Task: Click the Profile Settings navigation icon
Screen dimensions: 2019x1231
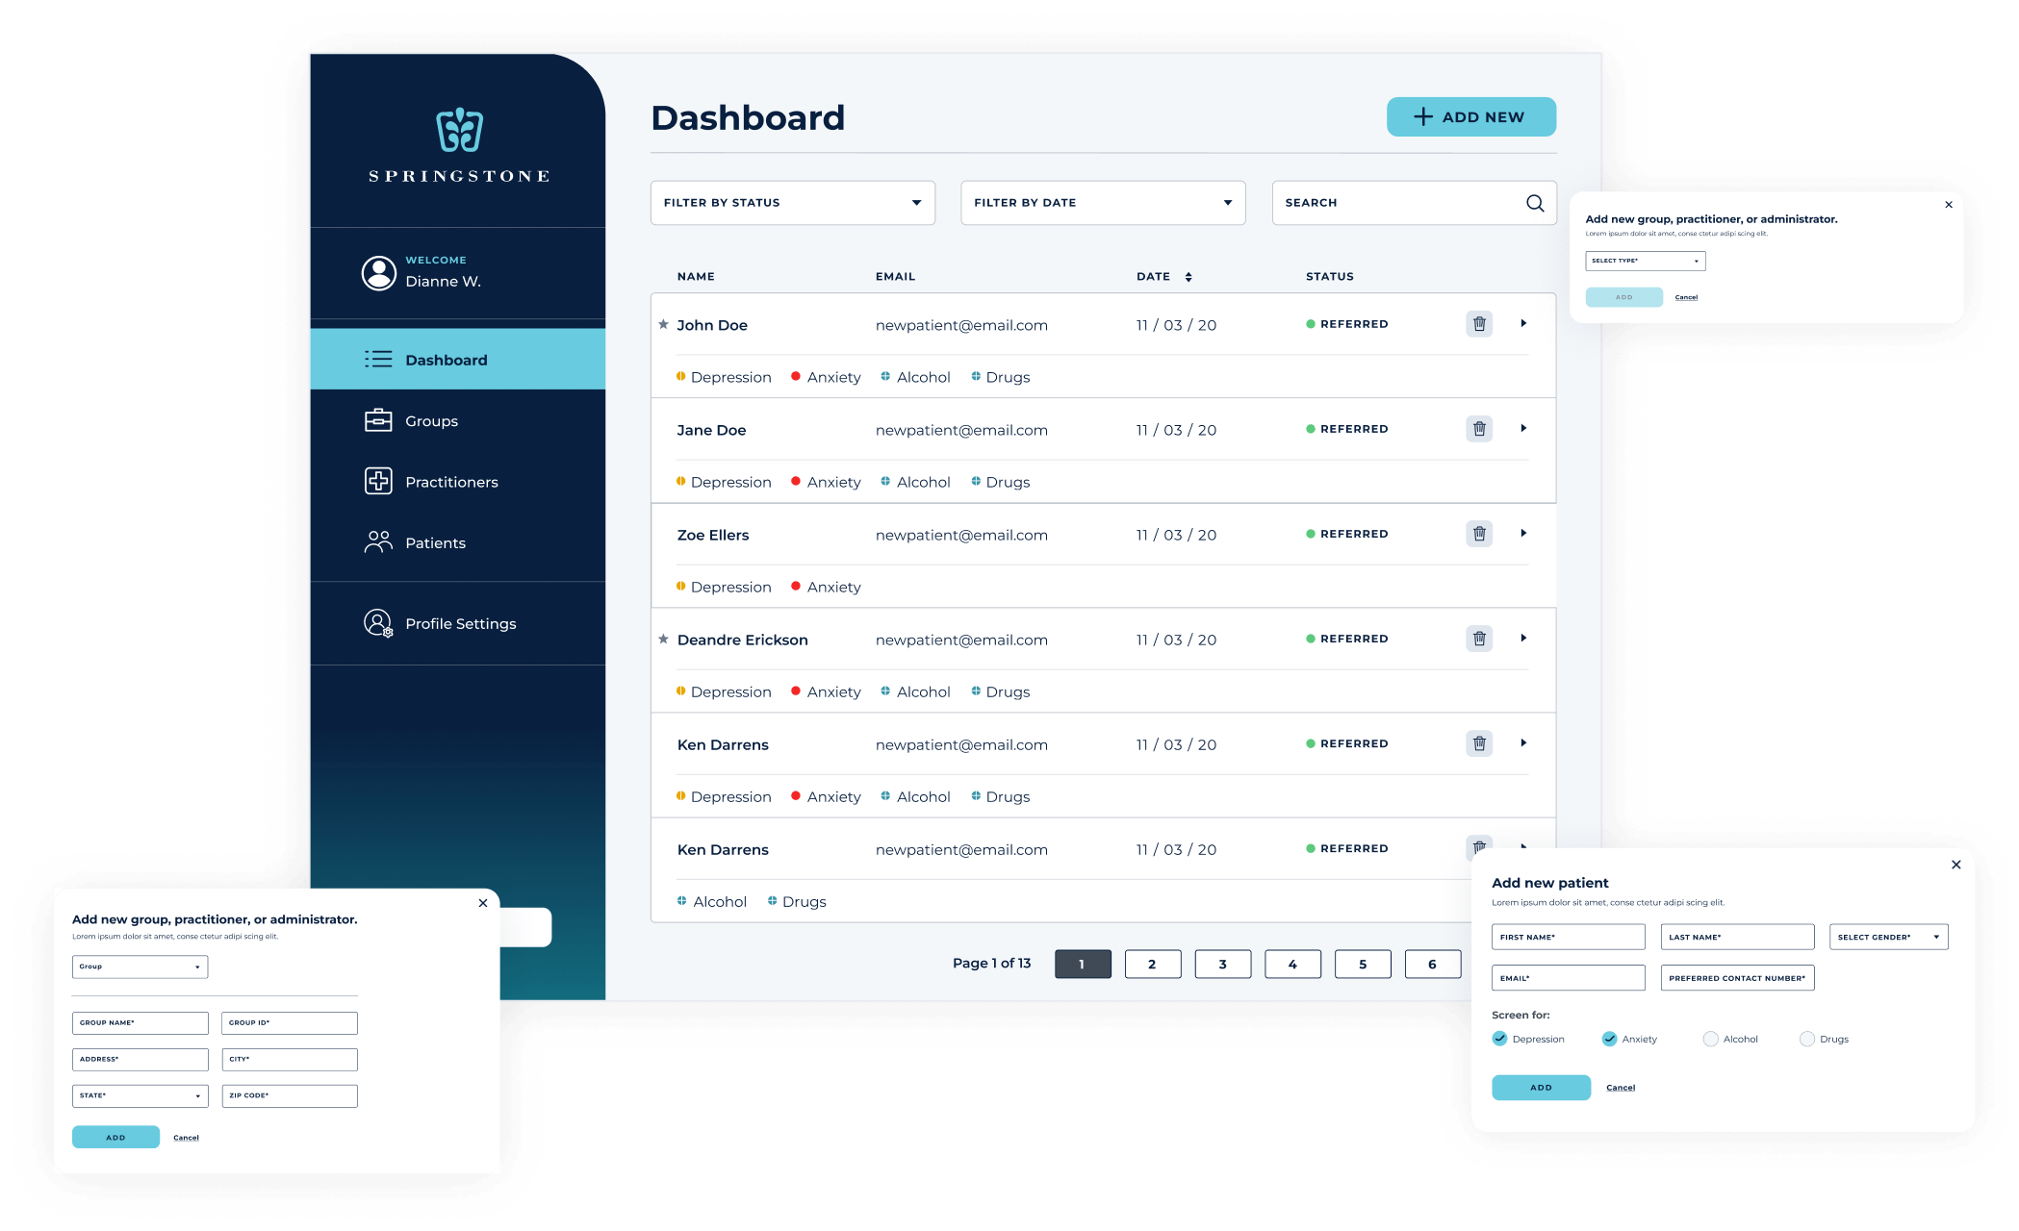Action: coord(378,624)
